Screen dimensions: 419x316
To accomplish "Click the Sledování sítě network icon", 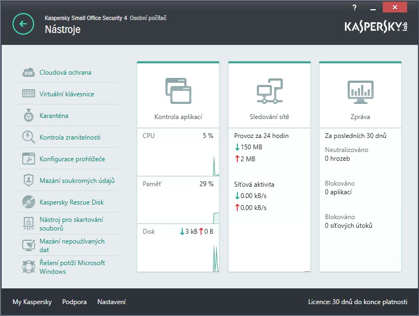I will (269, 91).
